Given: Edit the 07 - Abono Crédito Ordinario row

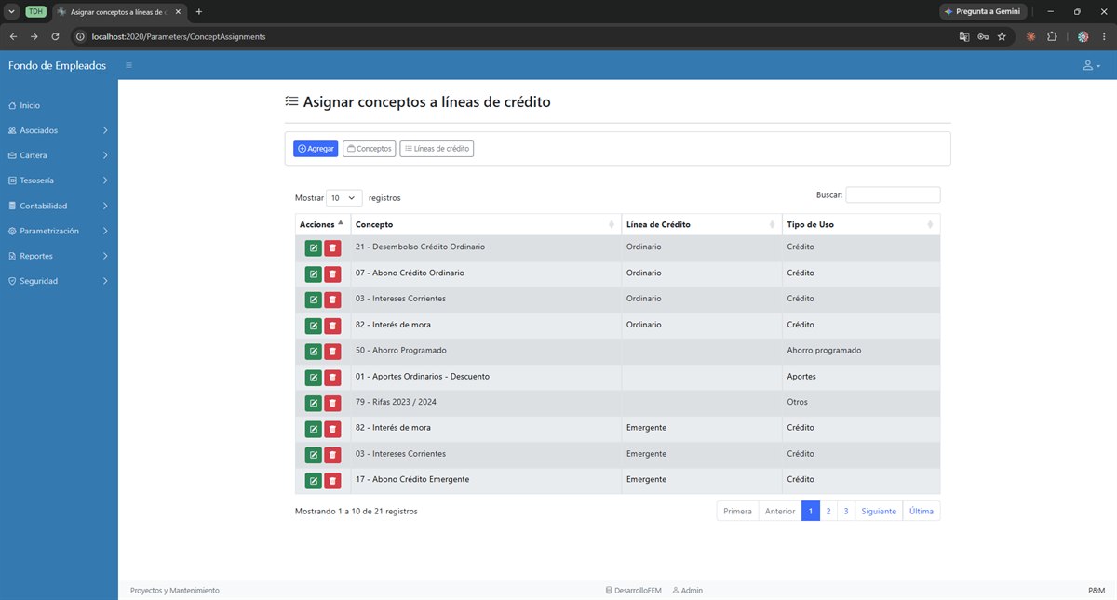Looking at the screenshot, I should [314, 274].
